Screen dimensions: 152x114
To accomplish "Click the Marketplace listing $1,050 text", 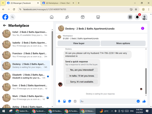I will [81, 39].
